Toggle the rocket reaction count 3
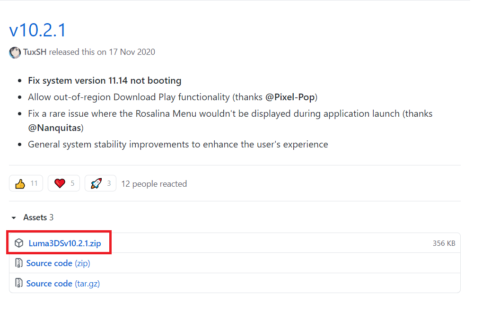Screen dimensions: 482x320 pyautogui.click(x=109, y=183)
